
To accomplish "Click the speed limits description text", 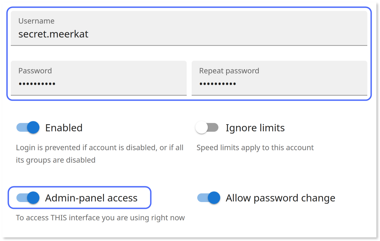I will tap(255, 147).
